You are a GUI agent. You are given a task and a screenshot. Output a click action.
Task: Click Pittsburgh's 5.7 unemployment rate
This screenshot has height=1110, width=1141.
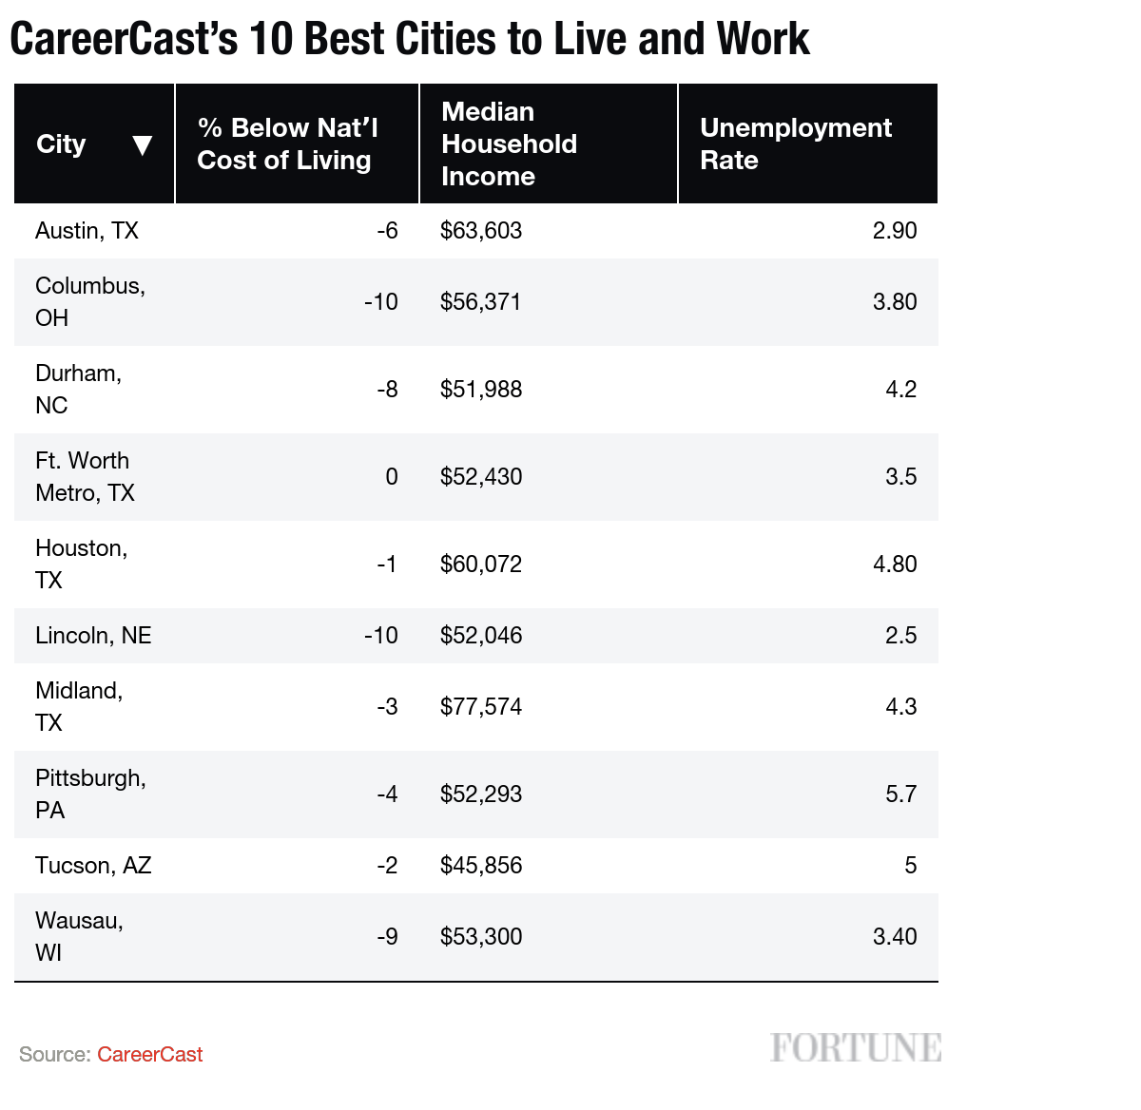[901, 794]
